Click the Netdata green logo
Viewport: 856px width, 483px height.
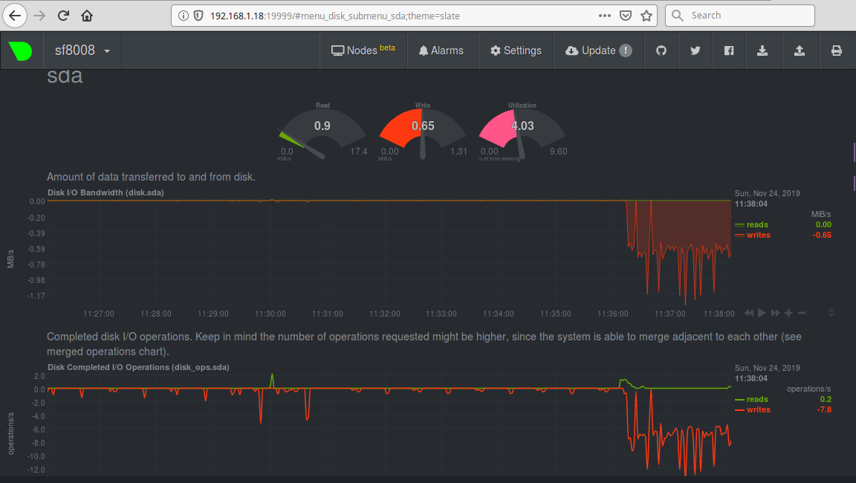(x=21, y=51)
